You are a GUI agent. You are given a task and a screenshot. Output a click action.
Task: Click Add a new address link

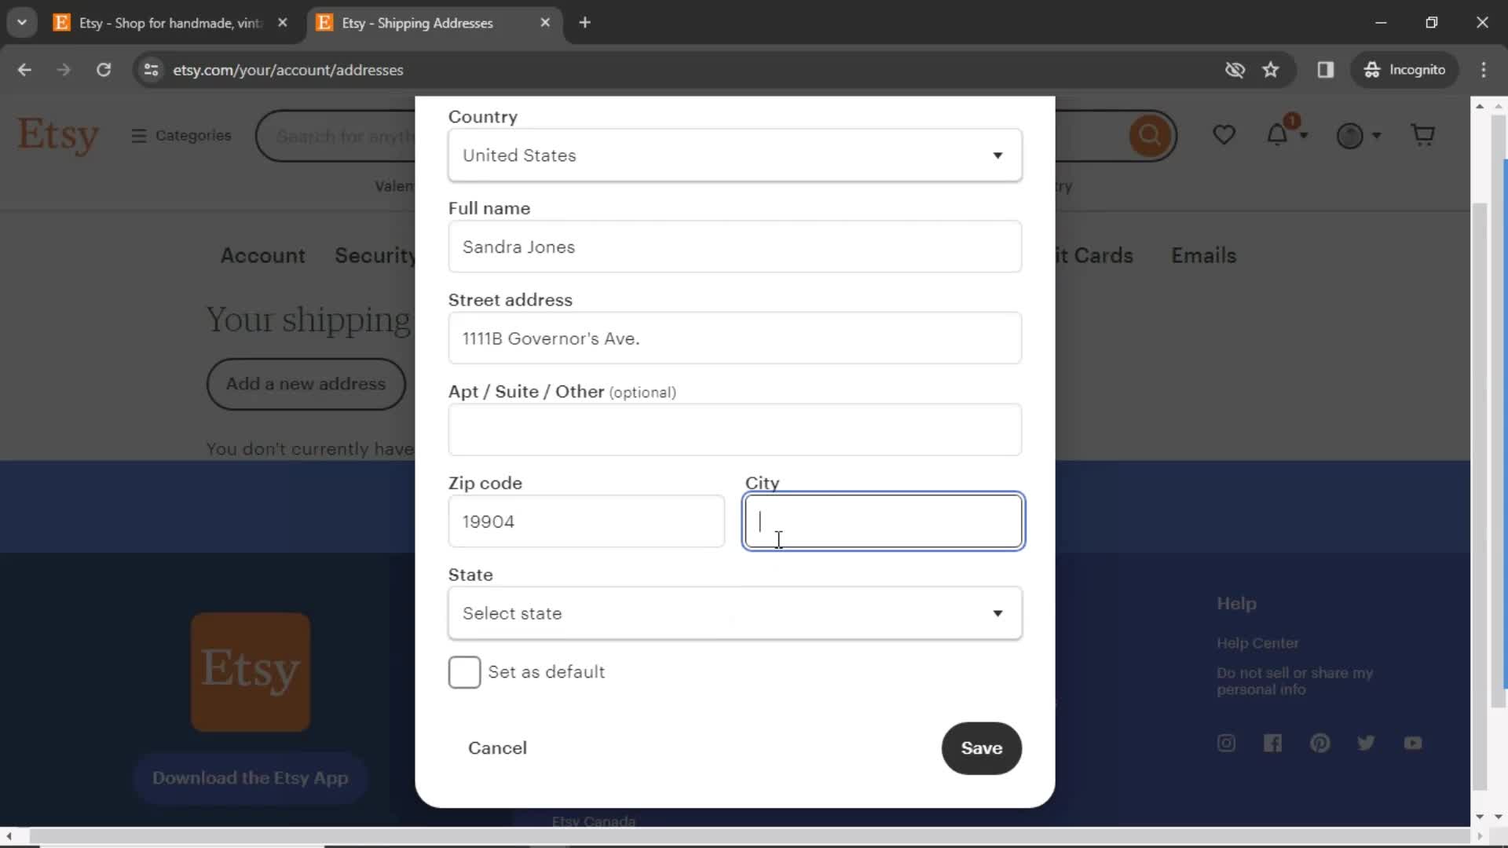tap(306, 383)
